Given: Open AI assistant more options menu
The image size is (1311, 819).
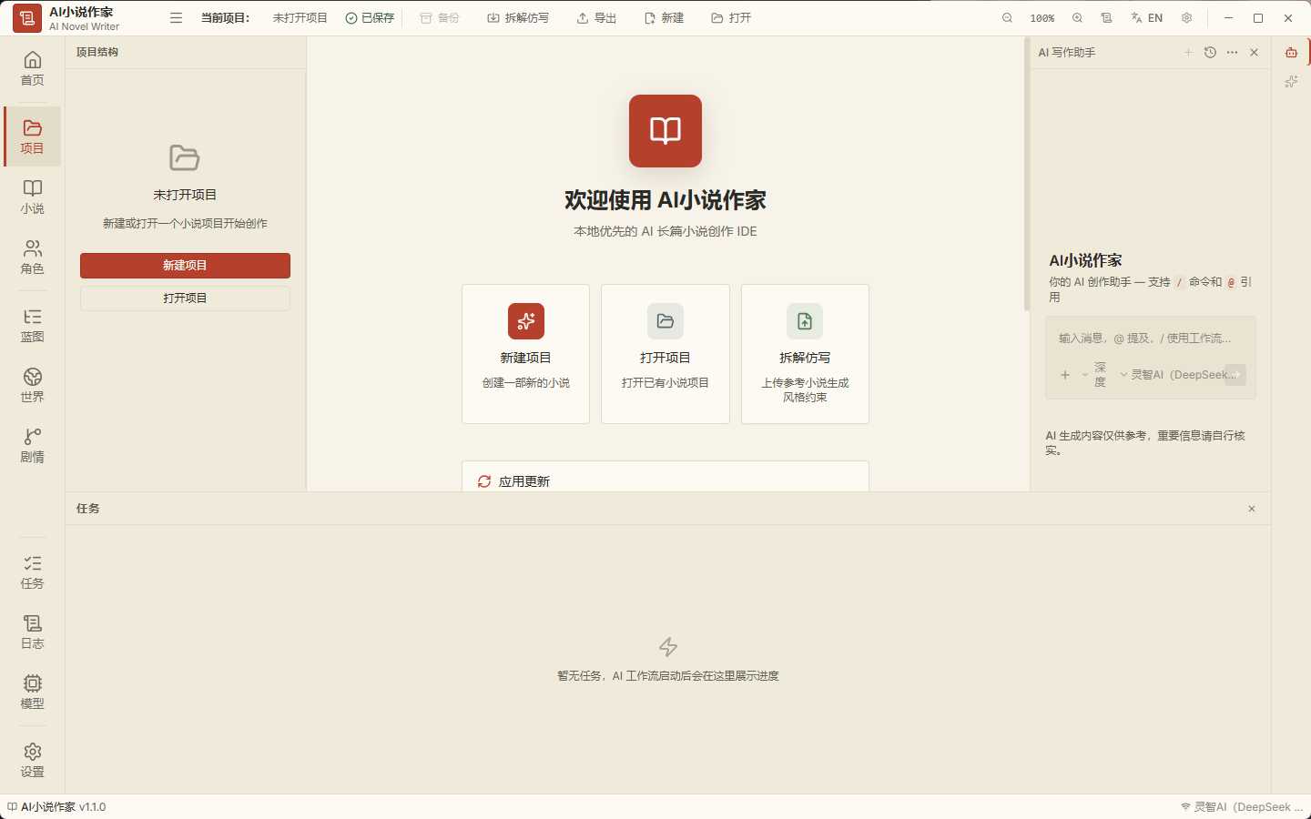Looking at the screenshot, I should [1232, 53].
